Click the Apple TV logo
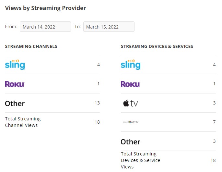This screenshot has height=172, width=222. [130, 103]
